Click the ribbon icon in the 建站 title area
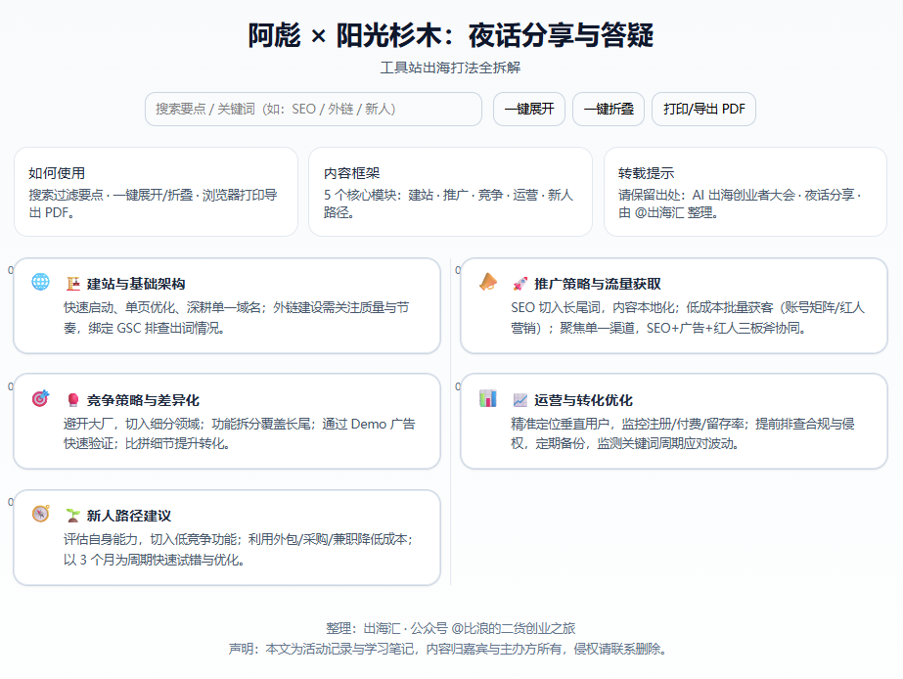 coord(72,282)
